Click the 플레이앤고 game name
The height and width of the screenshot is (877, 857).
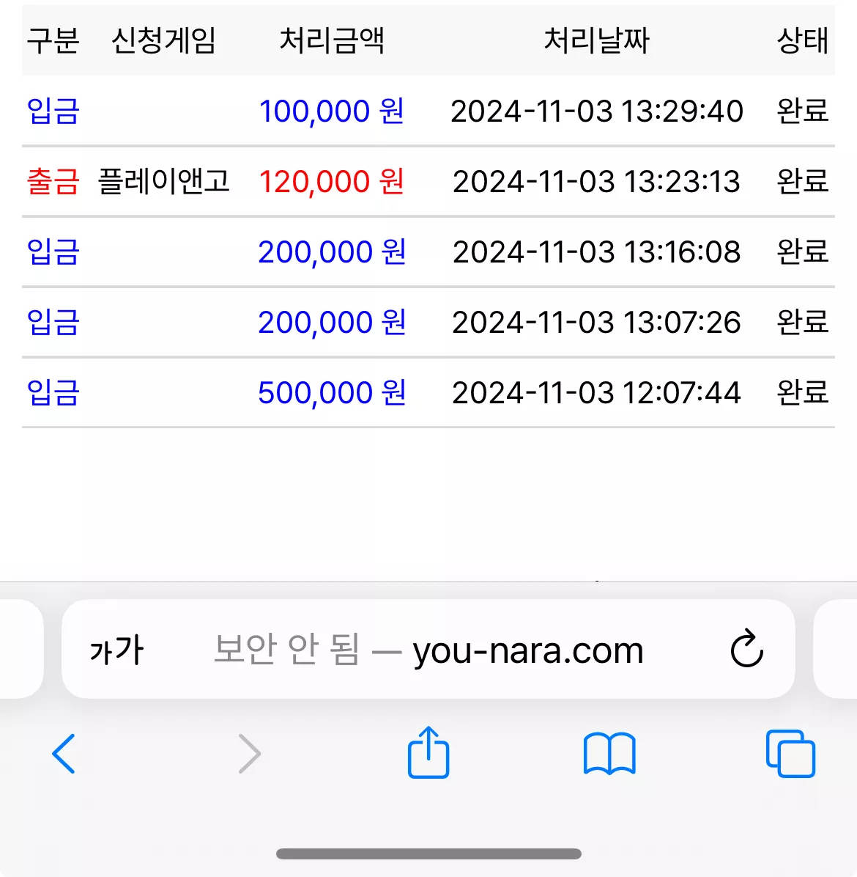pos(163,180)
